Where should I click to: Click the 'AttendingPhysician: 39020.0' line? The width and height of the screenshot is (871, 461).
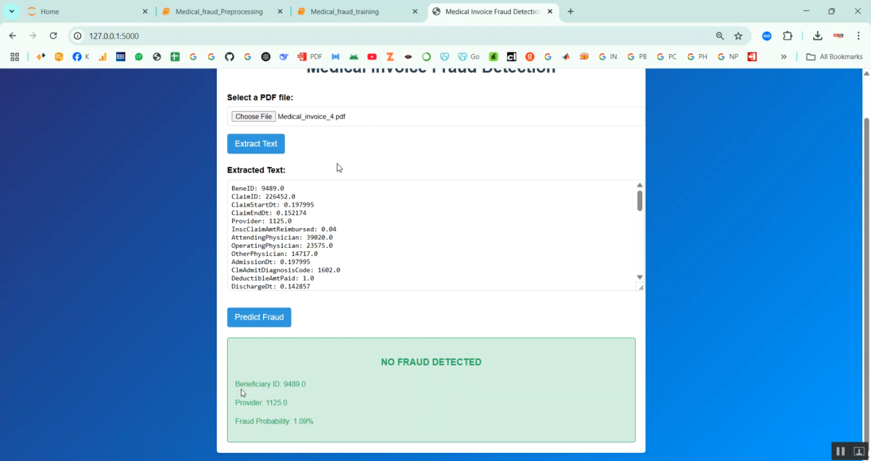pos(282,237)
